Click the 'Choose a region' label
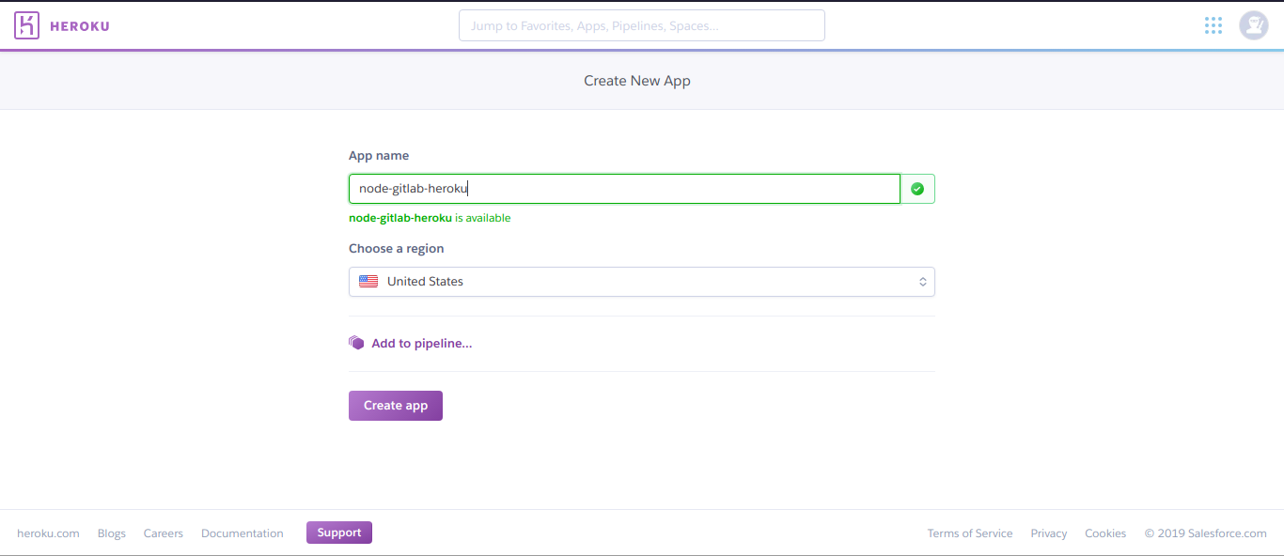The height and width of the screenshot is (556, 1284). click(397, 249)
